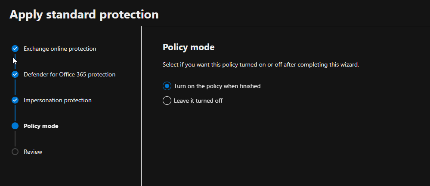The height and width of the screenshot is (186, 430).
Task: Click the policy wizard description sentence
Action: 260,65
